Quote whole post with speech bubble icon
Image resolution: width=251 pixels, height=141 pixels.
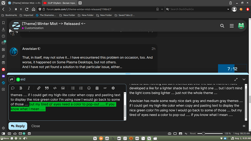coord(13,88)
